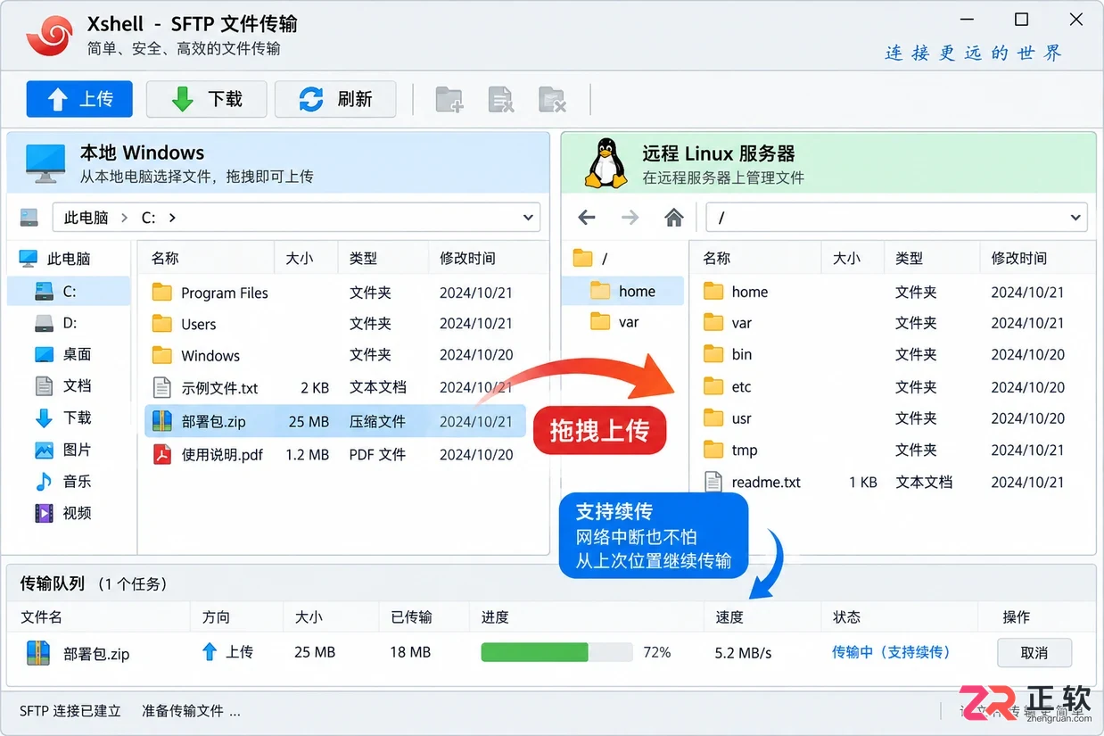
Task: Click the remote list var folder icon
Action: (713, 322)
